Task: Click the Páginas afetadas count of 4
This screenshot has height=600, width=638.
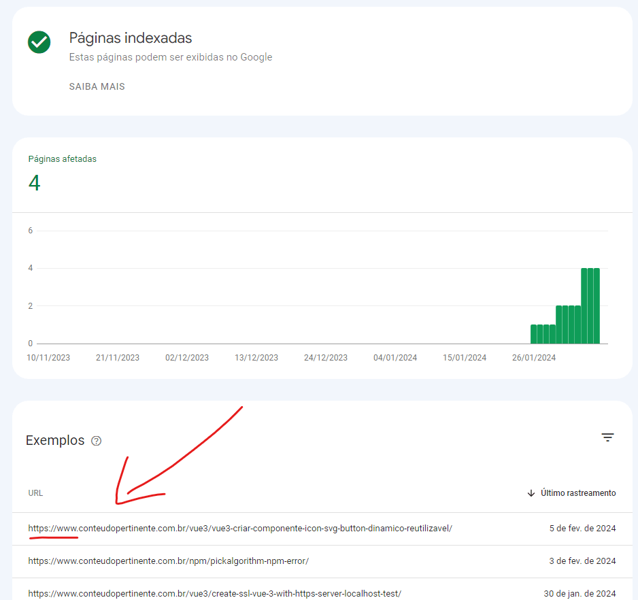Action: (x=35, y=182)
